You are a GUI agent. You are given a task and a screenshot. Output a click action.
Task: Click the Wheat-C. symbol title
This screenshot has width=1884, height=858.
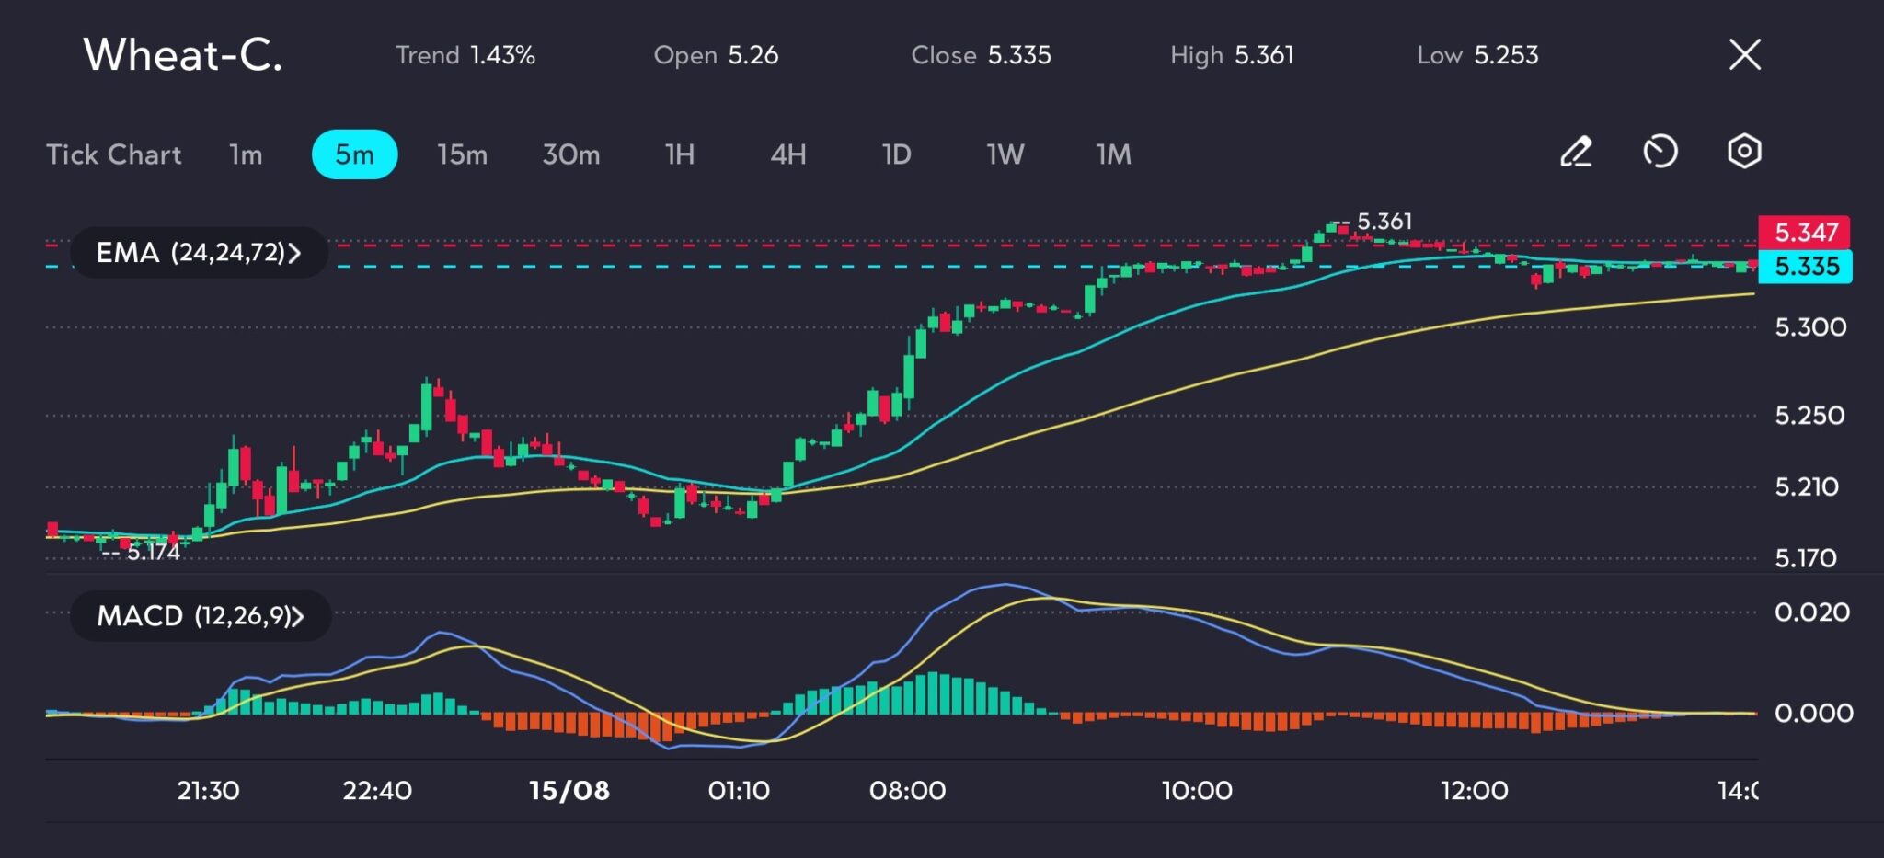click(x=183, y=55)
